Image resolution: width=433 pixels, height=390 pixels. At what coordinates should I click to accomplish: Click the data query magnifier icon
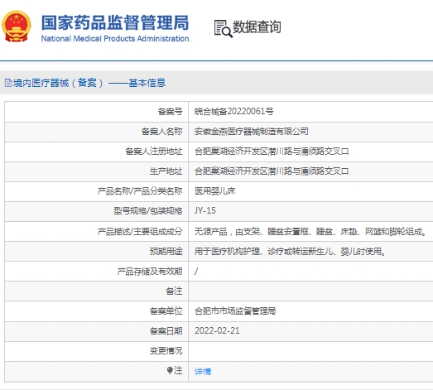(224, 28)
